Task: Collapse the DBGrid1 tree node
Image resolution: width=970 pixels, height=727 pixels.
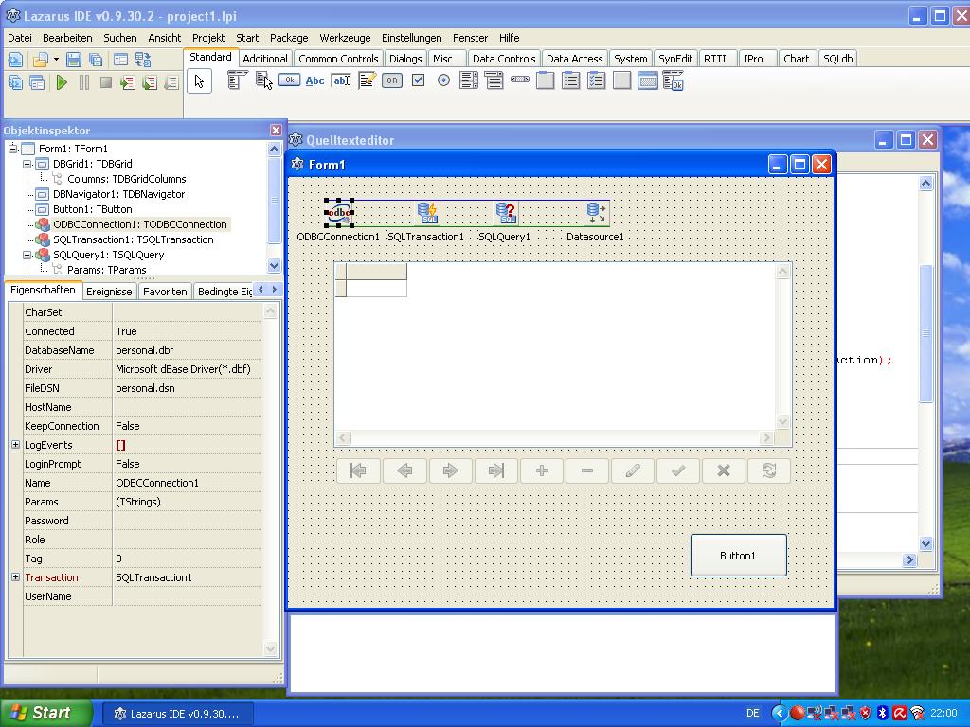Action: [x=28, y=164]
